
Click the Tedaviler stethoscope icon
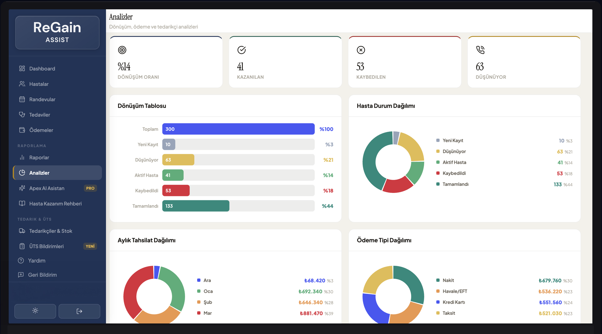point(22,114)
